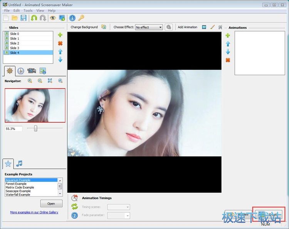289x229 pixels.
Task: Open the music note tab
Action: 19,163
